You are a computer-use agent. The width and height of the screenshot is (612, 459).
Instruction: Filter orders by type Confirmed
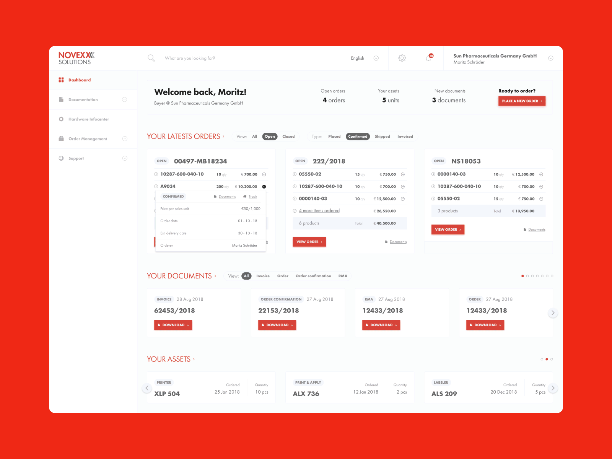[358, 137]
